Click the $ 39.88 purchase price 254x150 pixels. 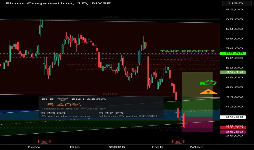pos(53,113)
